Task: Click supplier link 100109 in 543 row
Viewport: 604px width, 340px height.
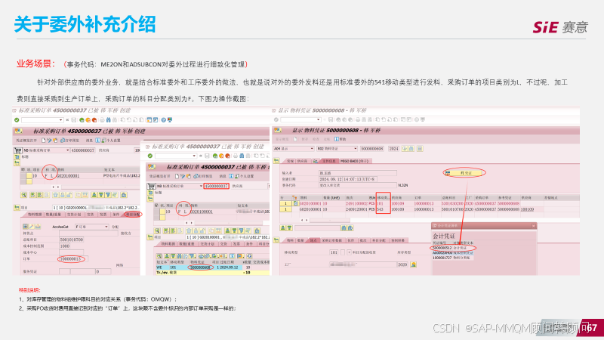Action: tap(527, 209)
